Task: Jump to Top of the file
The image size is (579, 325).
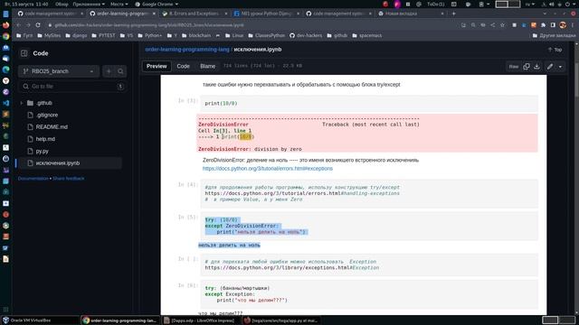Action: pos(555,50)
